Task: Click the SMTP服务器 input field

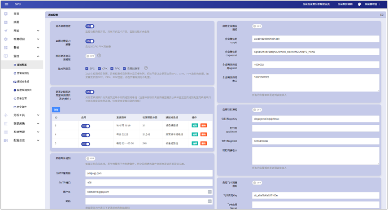Action: (148, 173)
